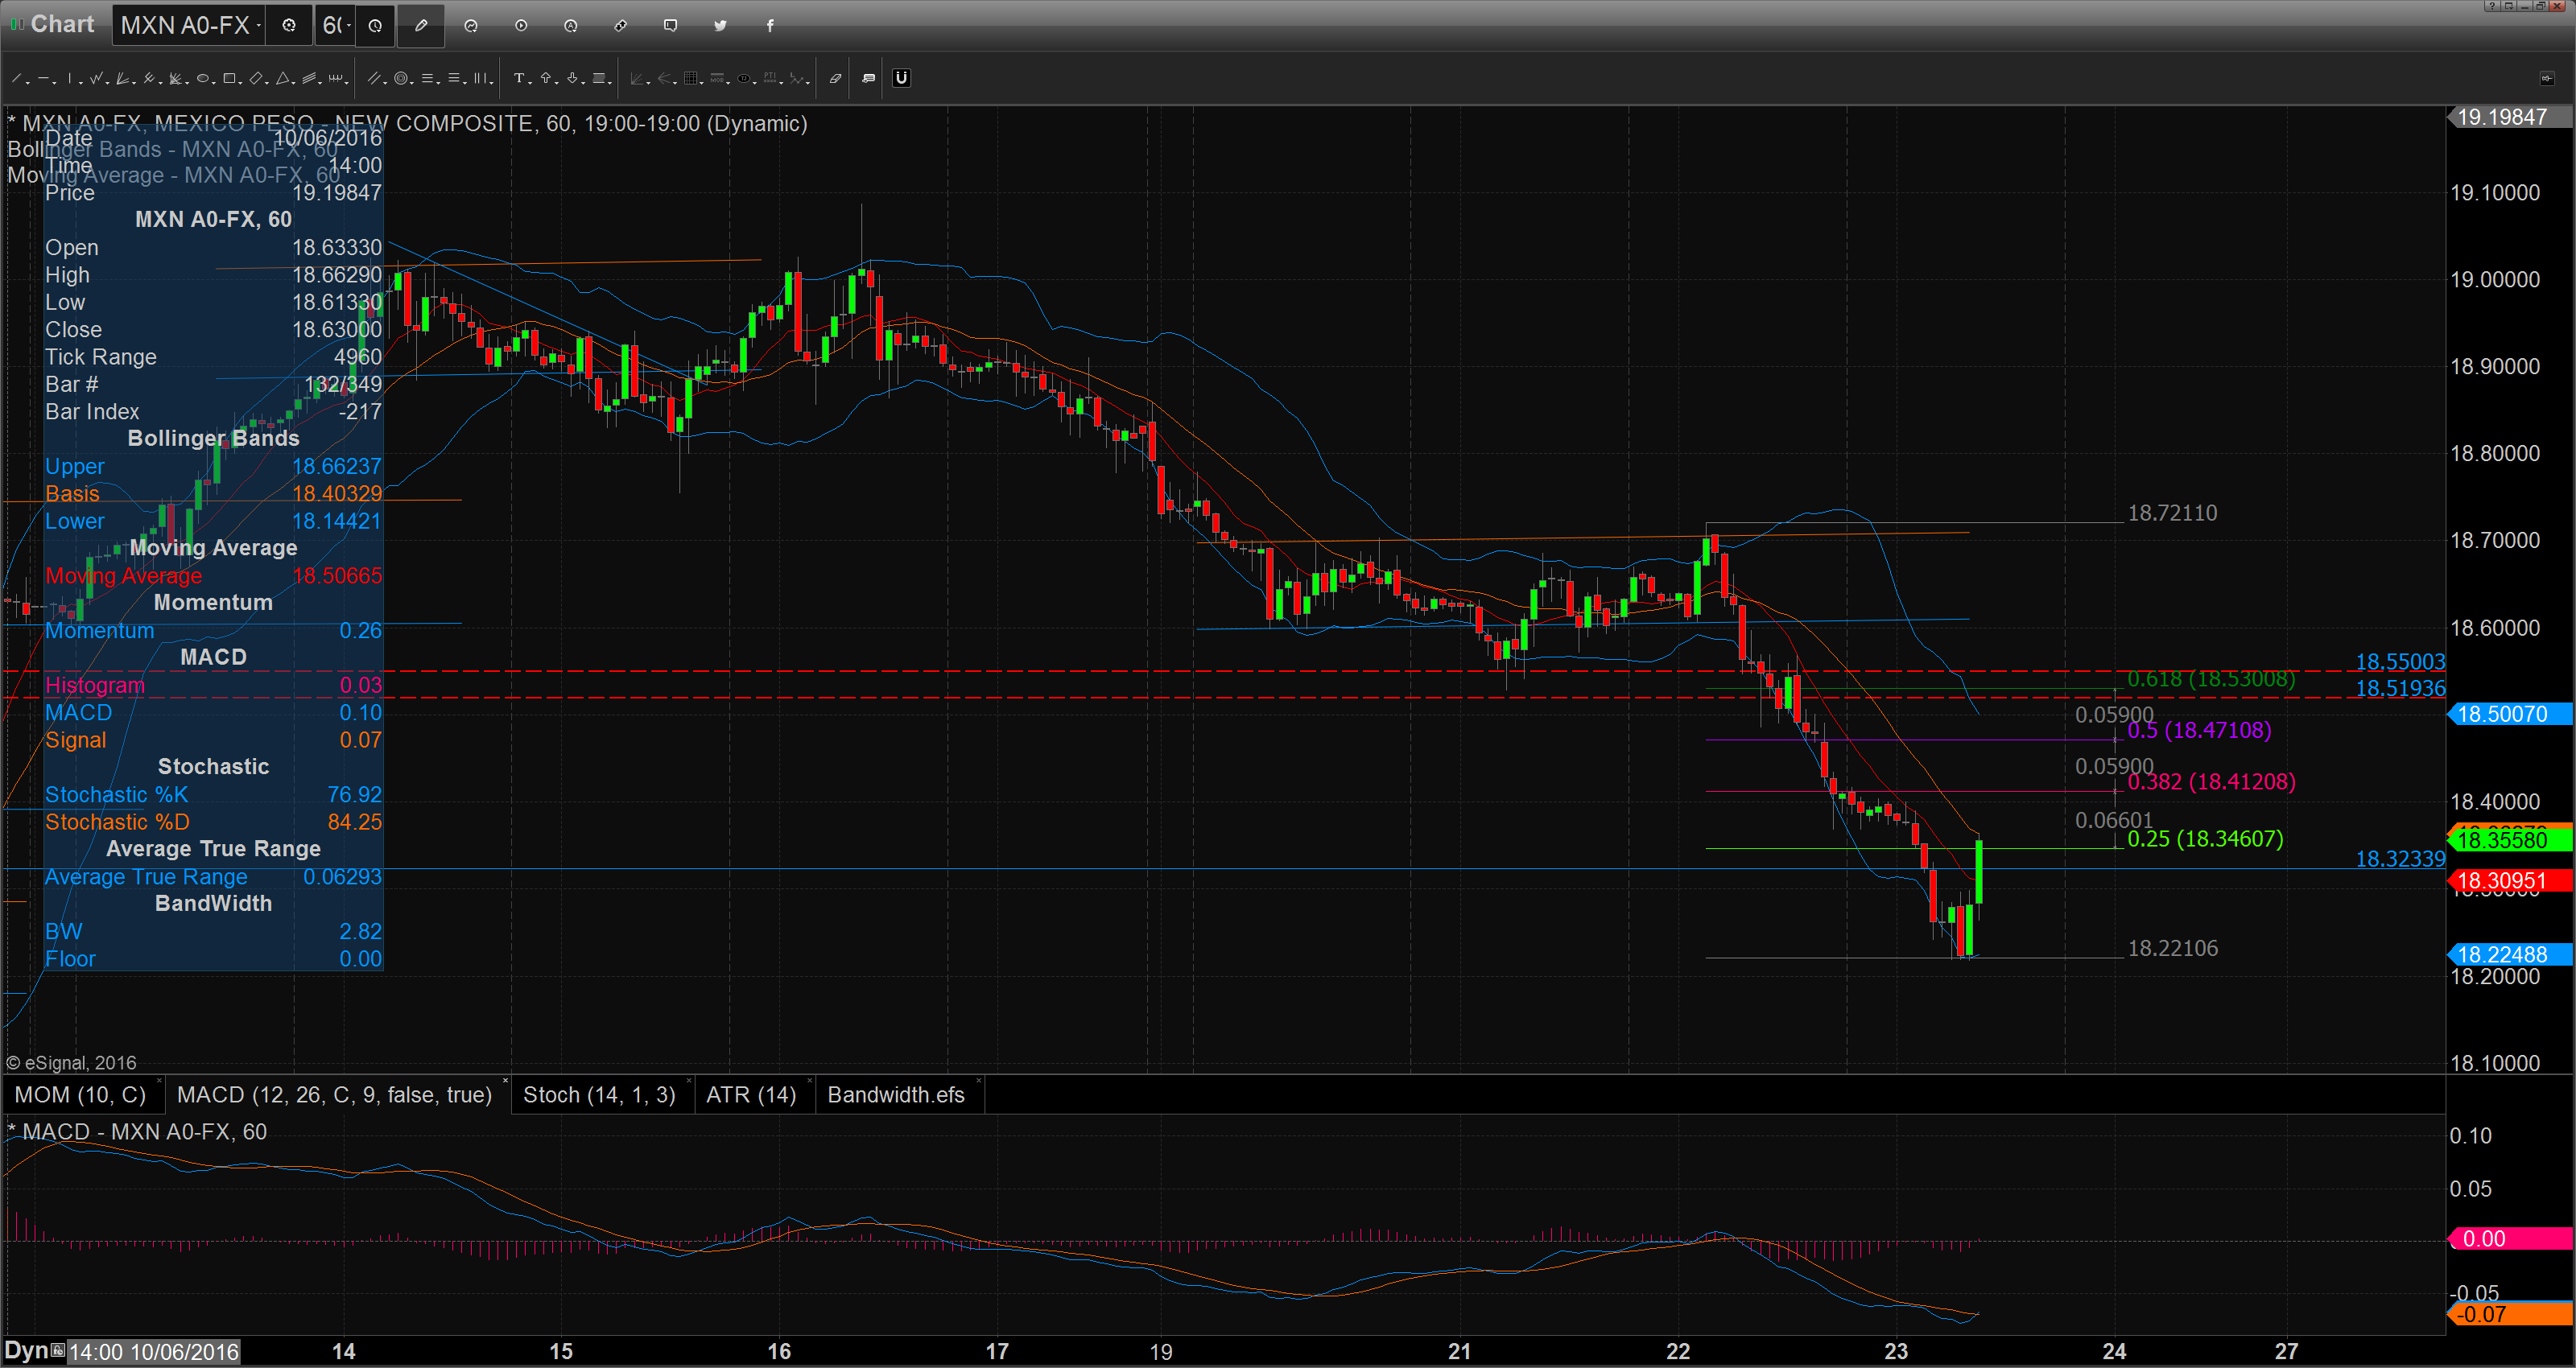Open the symbol settings gear dropdown
Screen dimensions: 2576x1368
(x=289, y=25)
